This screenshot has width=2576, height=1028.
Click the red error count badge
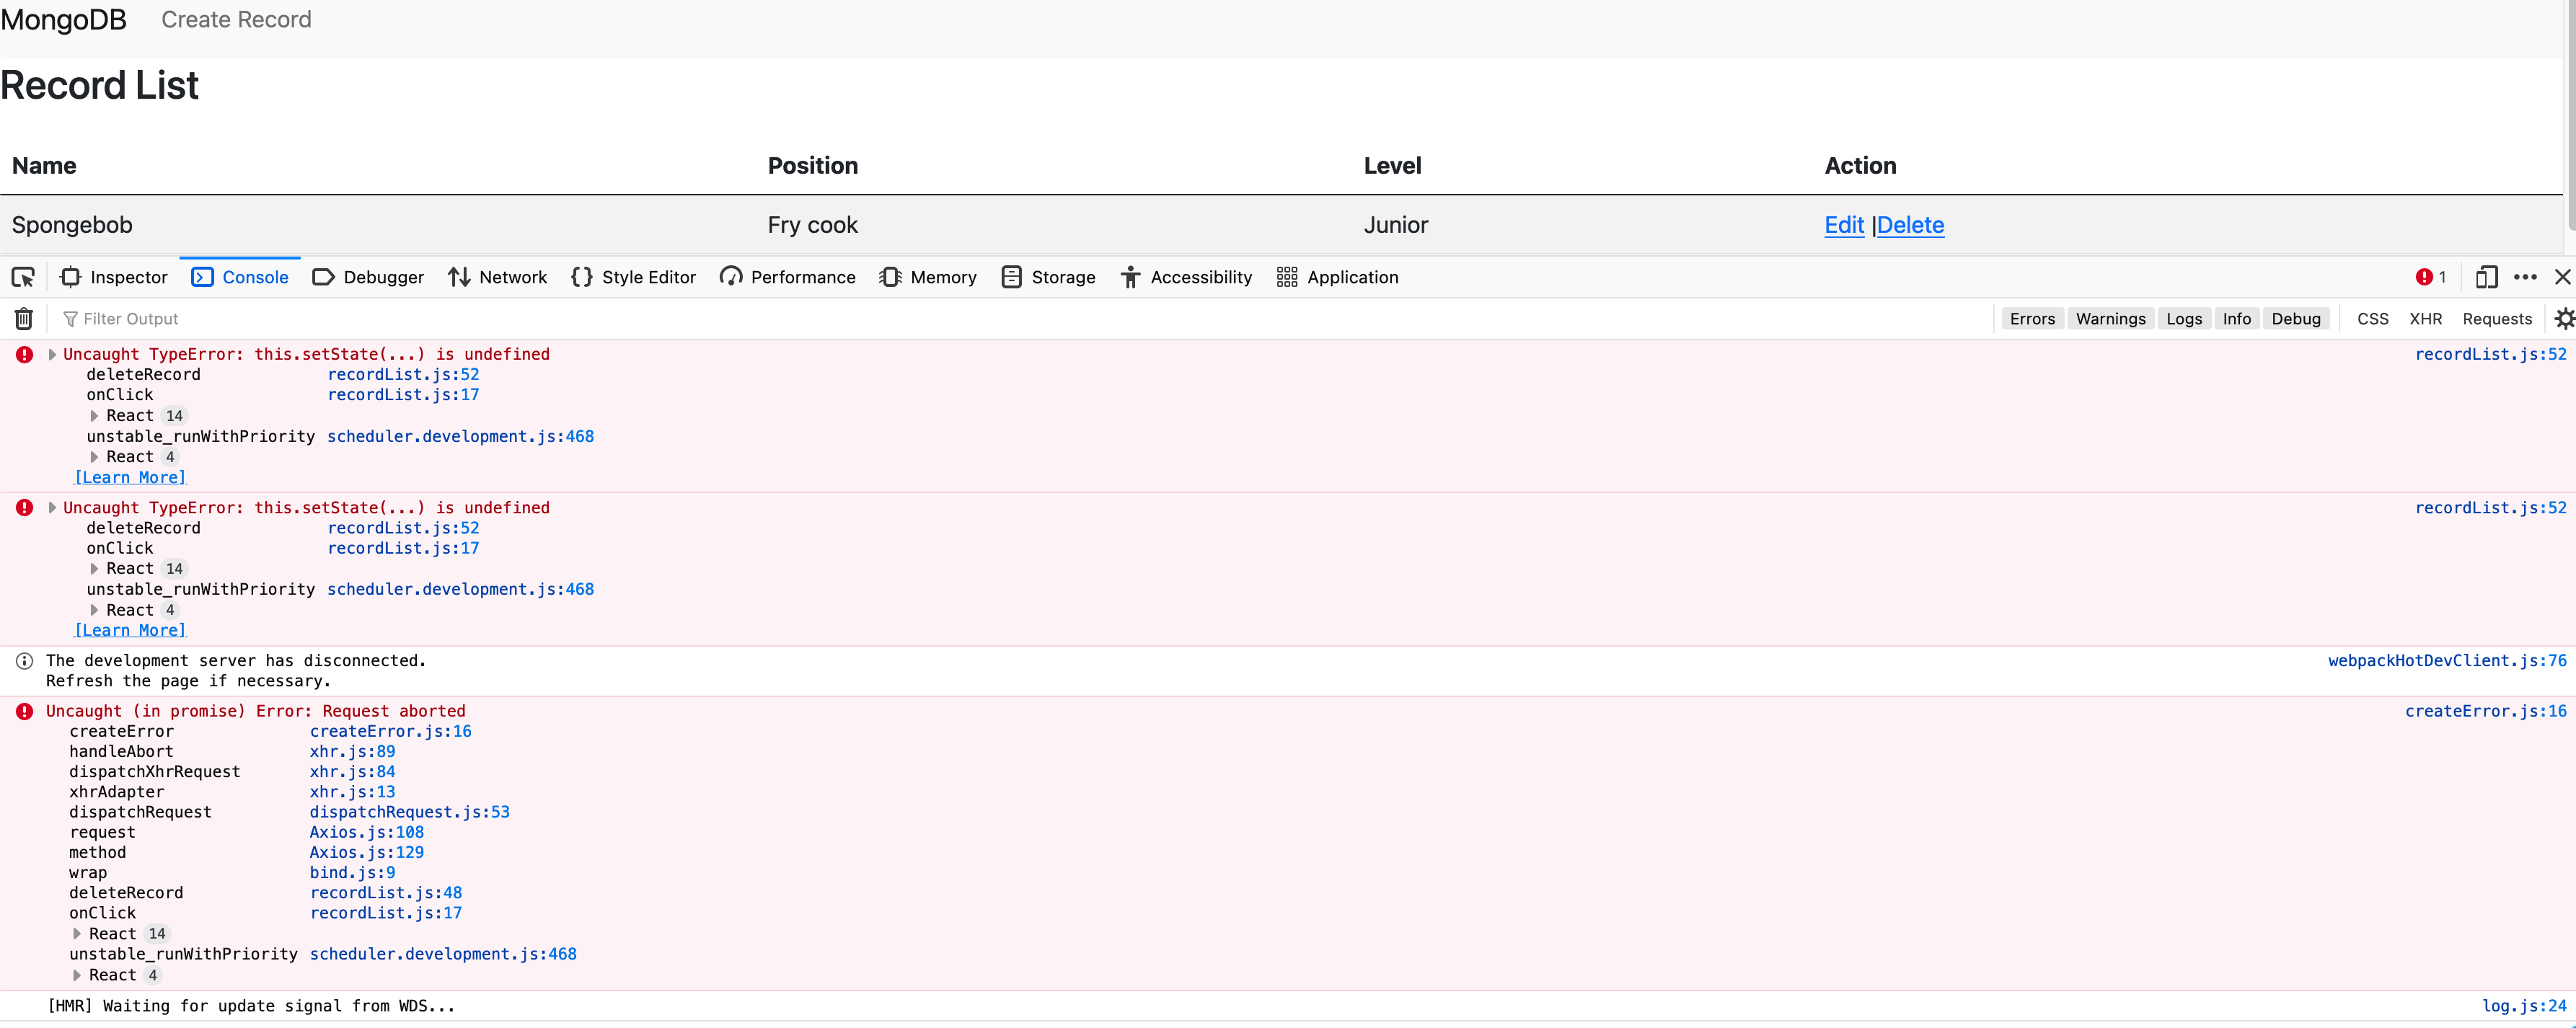point(2430,277)
